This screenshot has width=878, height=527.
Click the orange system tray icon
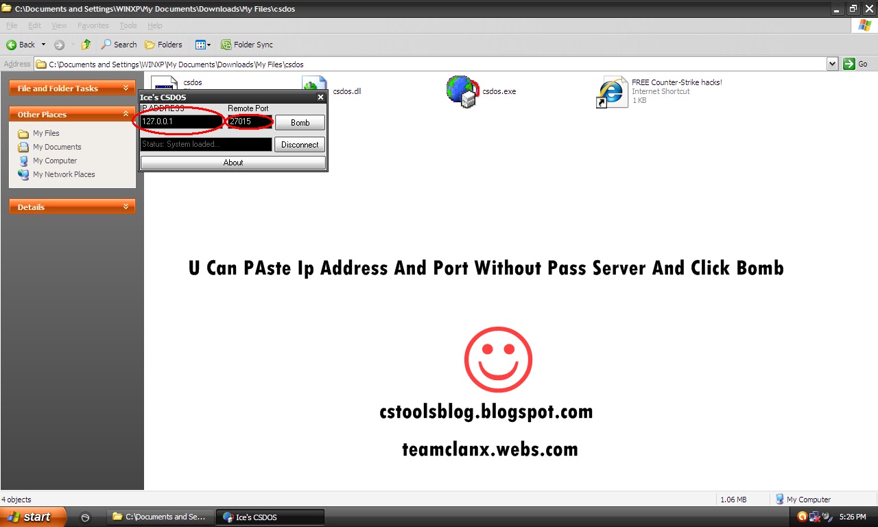tap(803, 517)
